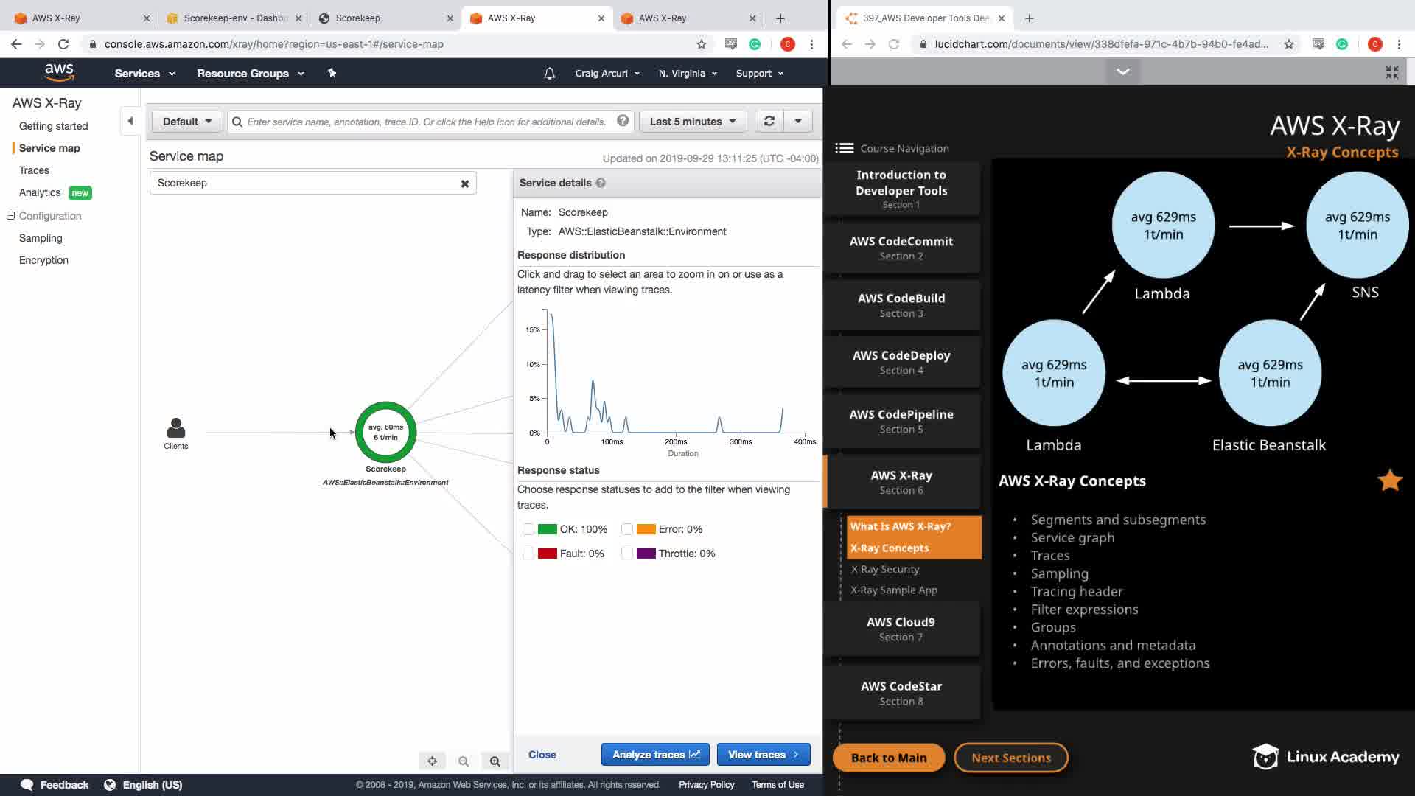The width and height of the screenshot is (1415, 796).
Task: Expand the Default group dropdown
Action: 187,122
